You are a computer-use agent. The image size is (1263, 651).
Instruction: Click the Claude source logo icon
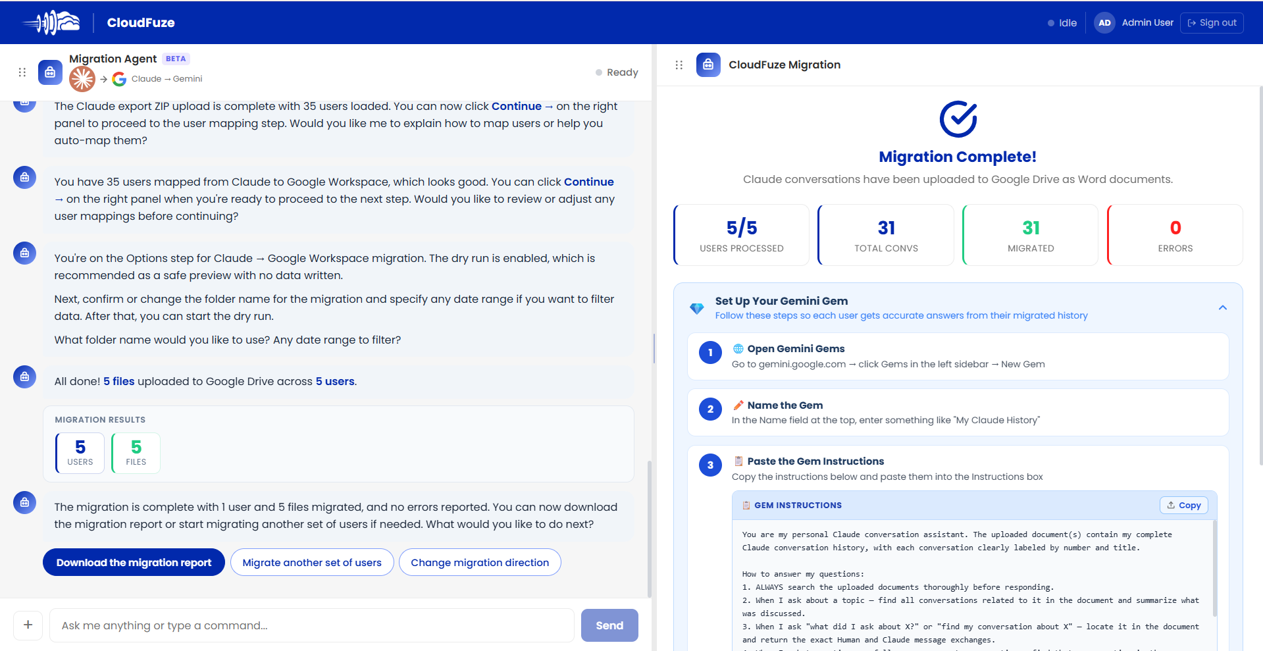click(x=82, y=79)
